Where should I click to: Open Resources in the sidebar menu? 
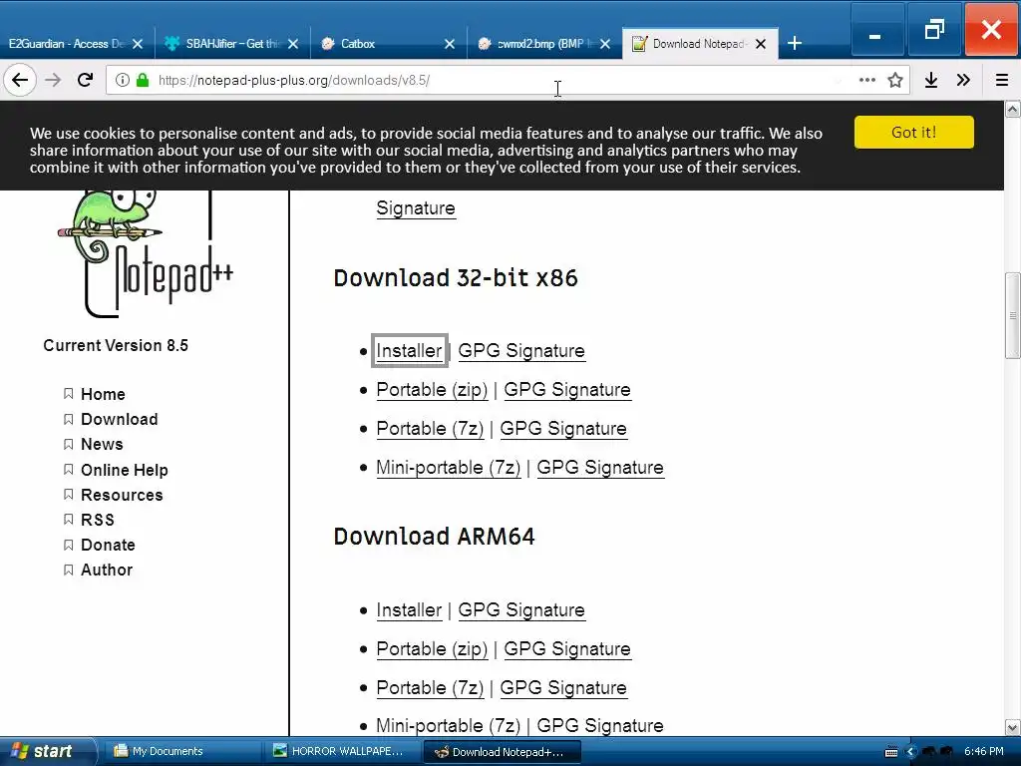pyautogui.click(x=122, y=495)
